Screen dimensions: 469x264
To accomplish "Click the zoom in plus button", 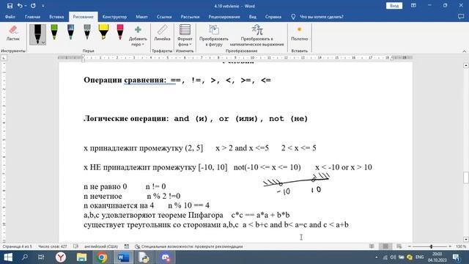I will click(x=450, y=246).
